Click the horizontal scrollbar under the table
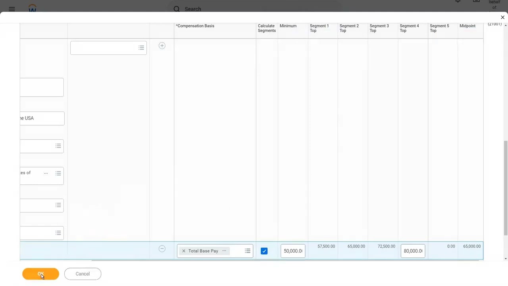Screen dimensions: 508x286 (285, 261)
